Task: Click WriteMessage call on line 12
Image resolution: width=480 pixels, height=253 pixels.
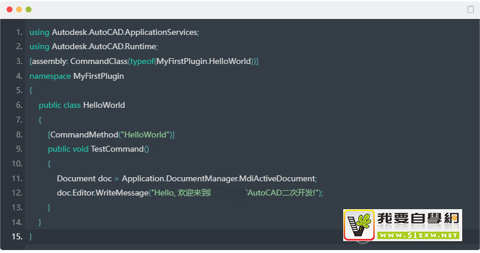Action: (124, 193)
